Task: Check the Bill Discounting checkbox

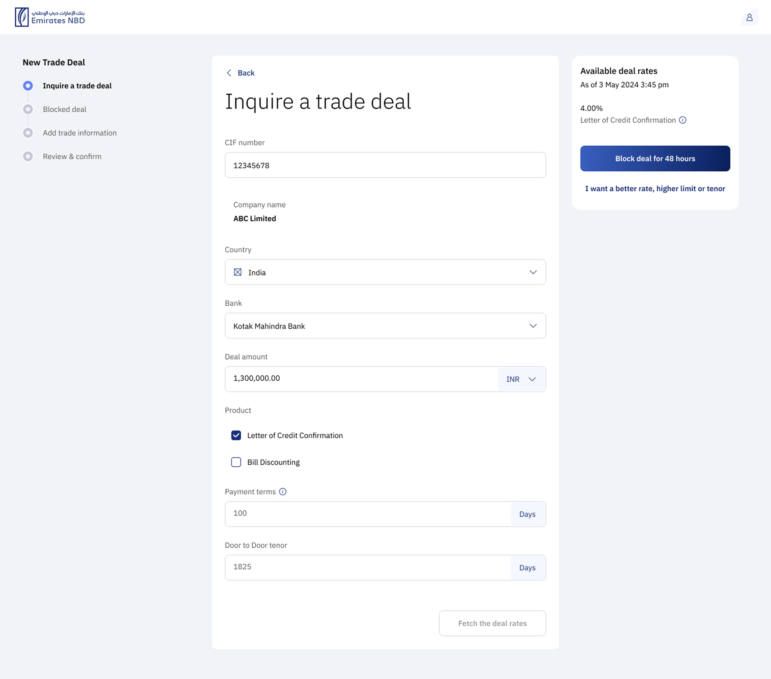Action: pos(236,462)
